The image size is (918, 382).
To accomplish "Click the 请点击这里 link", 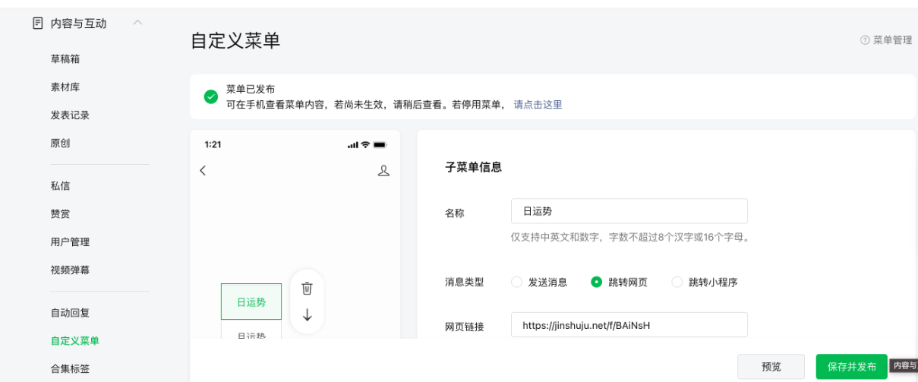I will coord(538,105).
